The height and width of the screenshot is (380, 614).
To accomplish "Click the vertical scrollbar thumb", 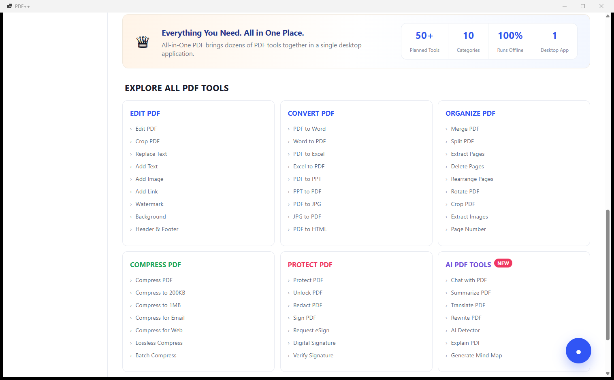I will pyautogui.click(x=608, y=275).
